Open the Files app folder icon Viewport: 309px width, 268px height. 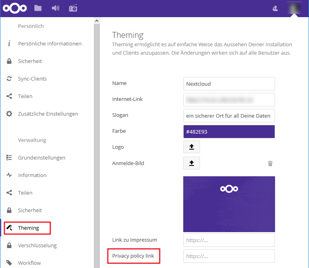pos(38,8)
